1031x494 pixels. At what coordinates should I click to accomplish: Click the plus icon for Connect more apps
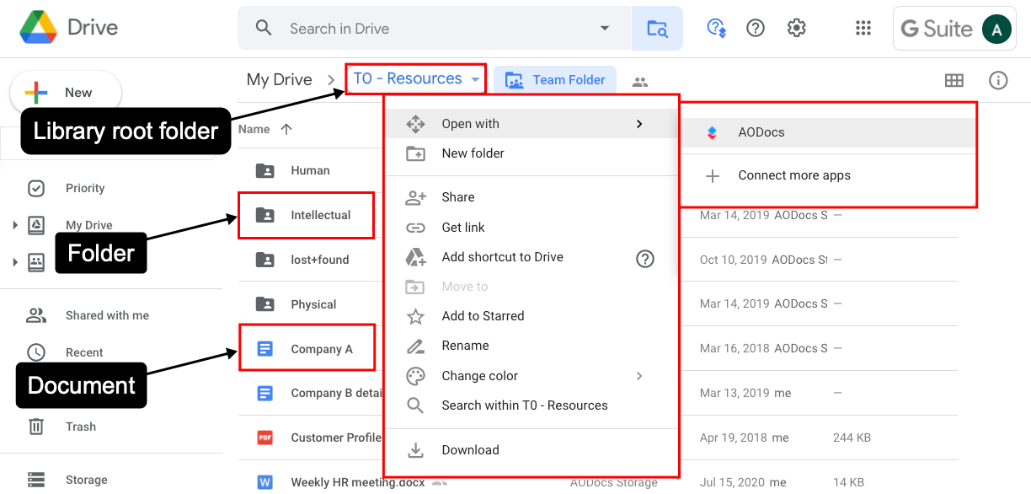point(713,176)
